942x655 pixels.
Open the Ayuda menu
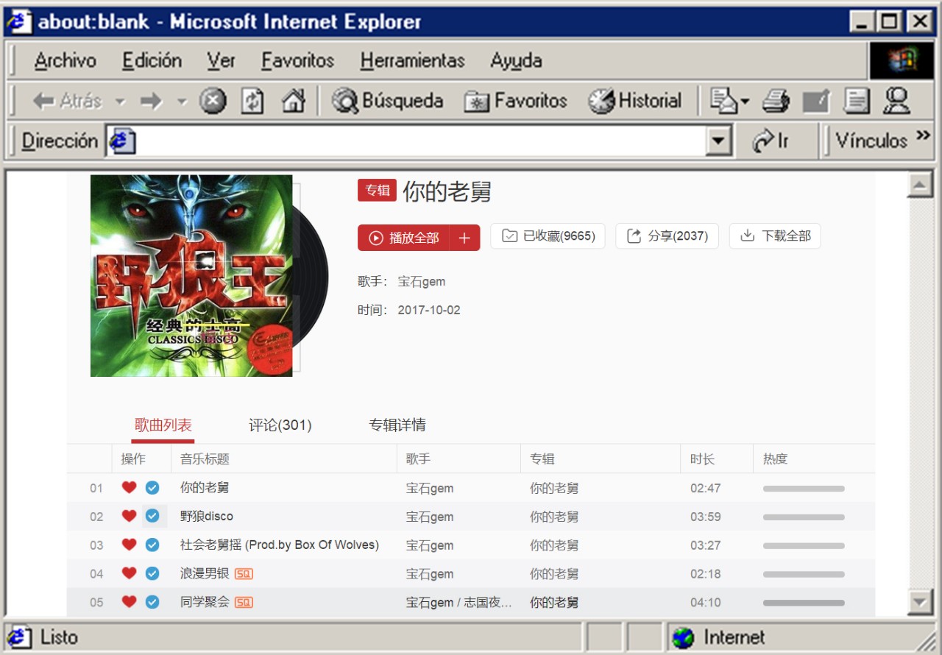coord(516,60)
